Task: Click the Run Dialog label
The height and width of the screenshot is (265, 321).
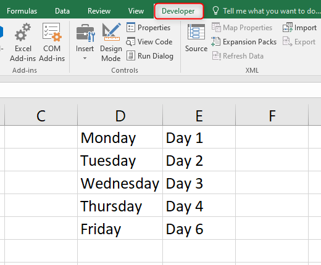Action: pyautogui.click(x=156, y=56)
